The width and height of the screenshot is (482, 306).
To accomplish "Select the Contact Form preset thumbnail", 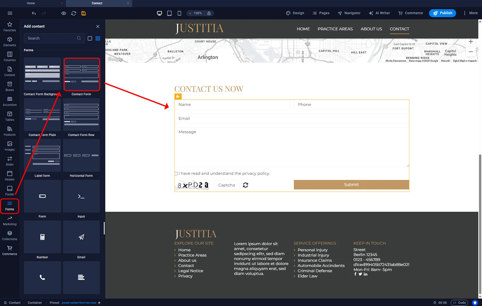I will [82, 74].
